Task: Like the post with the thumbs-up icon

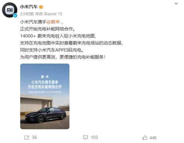Action: point(145,138)
